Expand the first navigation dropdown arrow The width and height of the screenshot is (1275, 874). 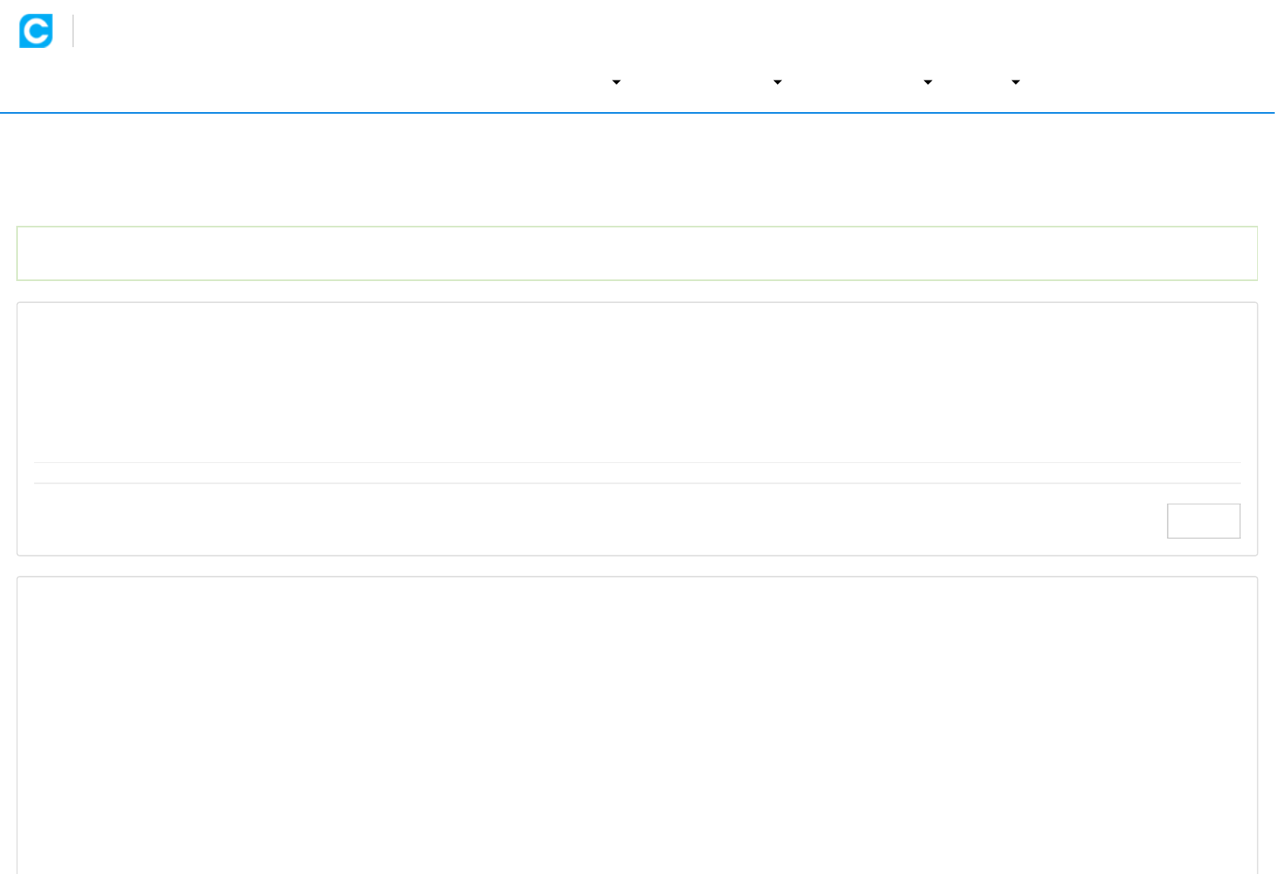(616, 82)
